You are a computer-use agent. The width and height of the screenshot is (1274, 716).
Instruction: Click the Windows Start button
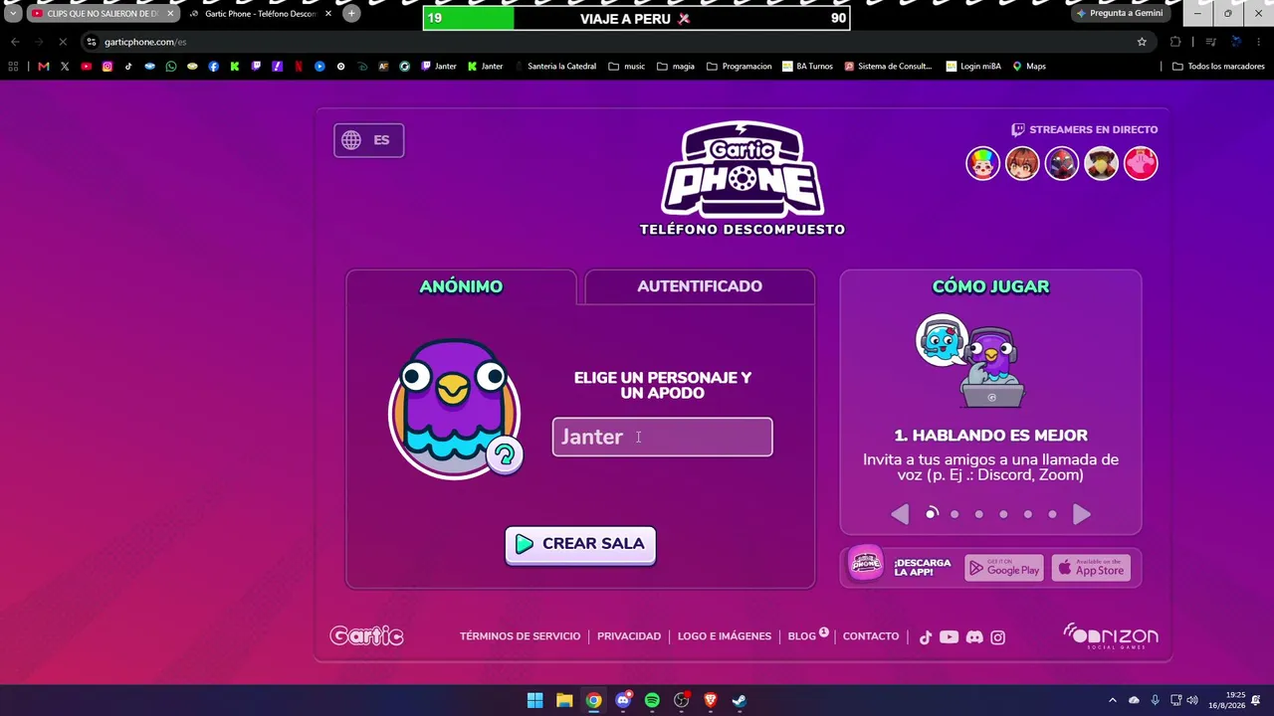(x=535, y=700)
